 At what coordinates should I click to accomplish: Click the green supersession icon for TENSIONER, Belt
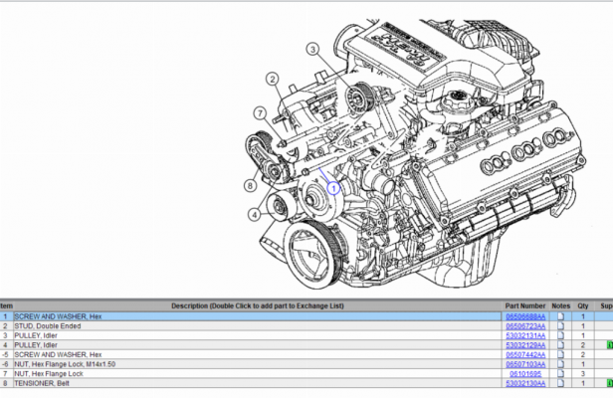610,383
